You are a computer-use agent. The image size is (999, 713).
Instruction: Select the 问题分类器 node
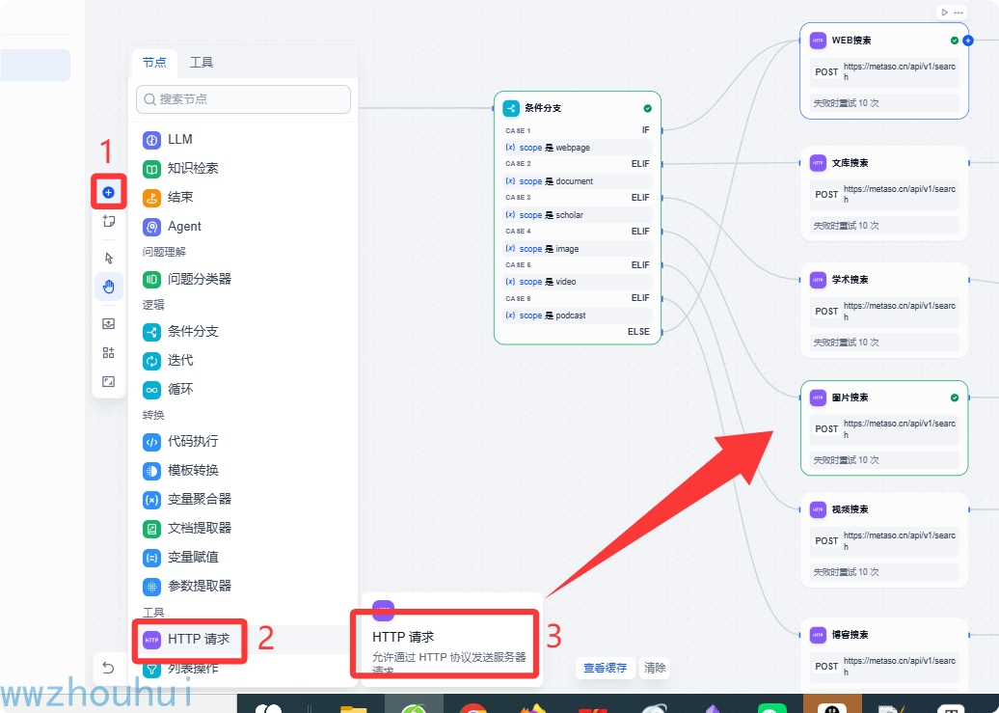[243, 279]
